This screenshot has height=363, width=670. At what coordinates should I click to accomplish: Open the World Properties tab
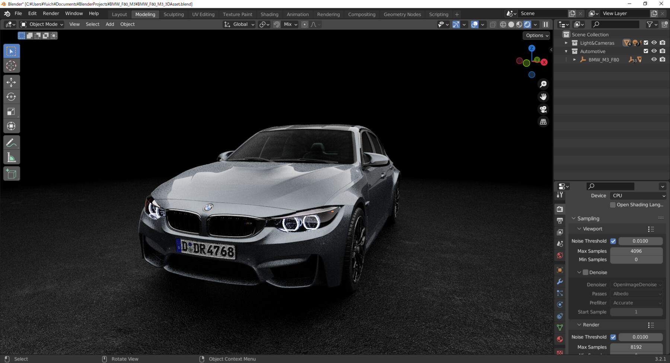click(560, 255)
